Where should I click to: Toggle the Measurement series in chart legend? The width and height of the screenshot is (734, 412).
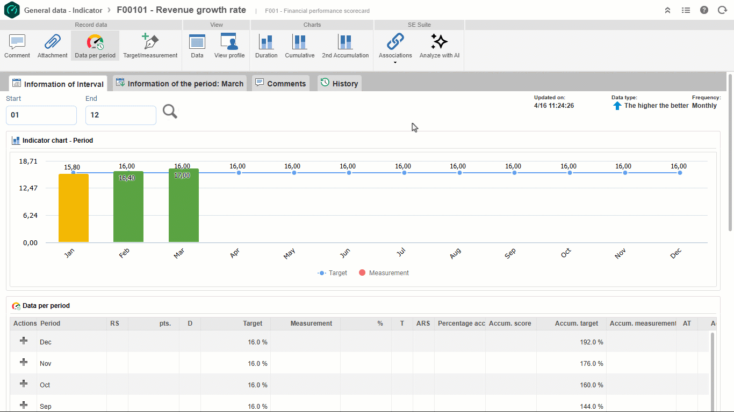click(x=384, y=273)
